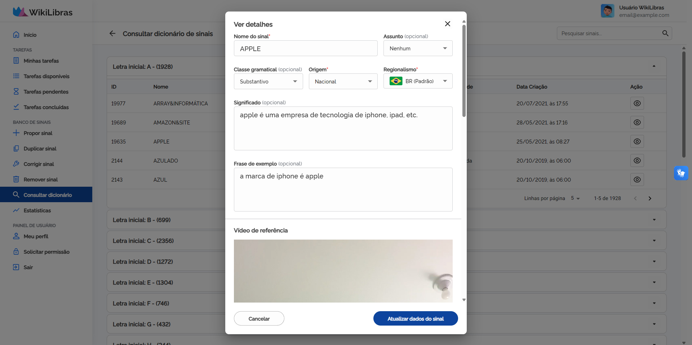View details of ARRAY&INFORMÁTICA sign

[x=637, y=103]
